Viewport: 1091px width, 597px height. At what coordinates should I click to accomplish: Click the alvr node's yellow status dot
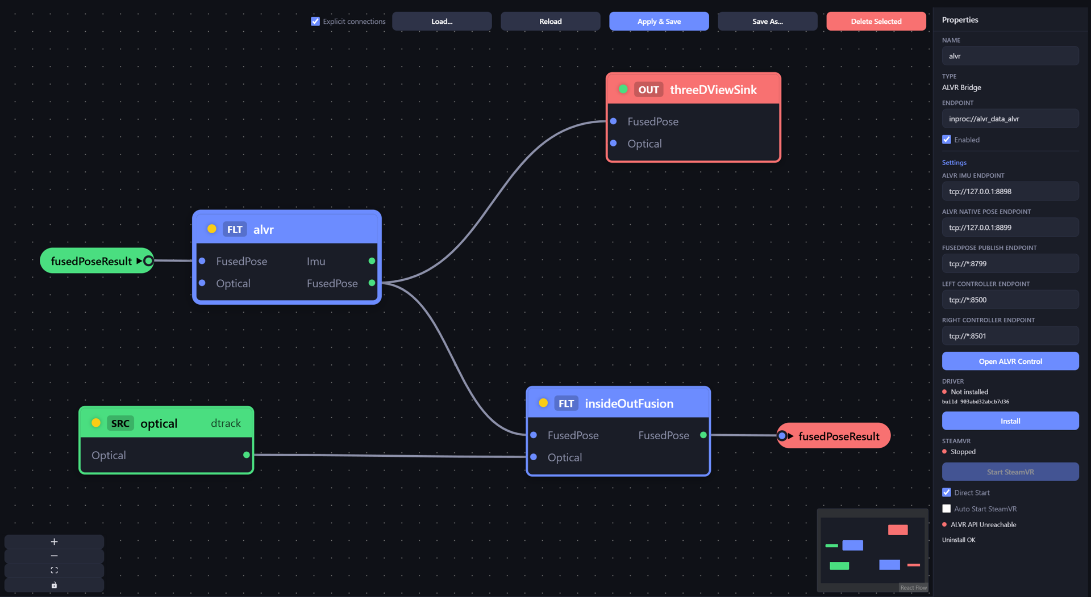click(x=211, y=229)
